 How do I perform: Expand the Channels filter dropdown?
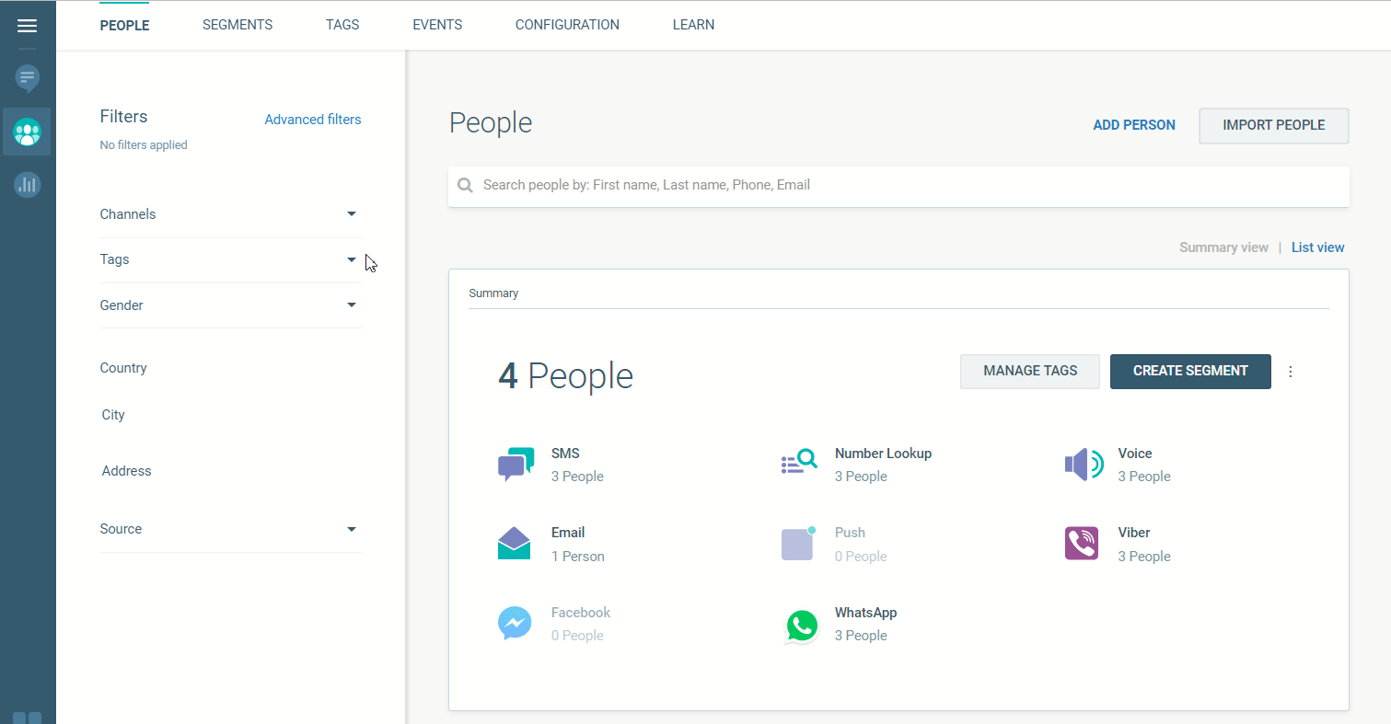click(x=351, y=214)
